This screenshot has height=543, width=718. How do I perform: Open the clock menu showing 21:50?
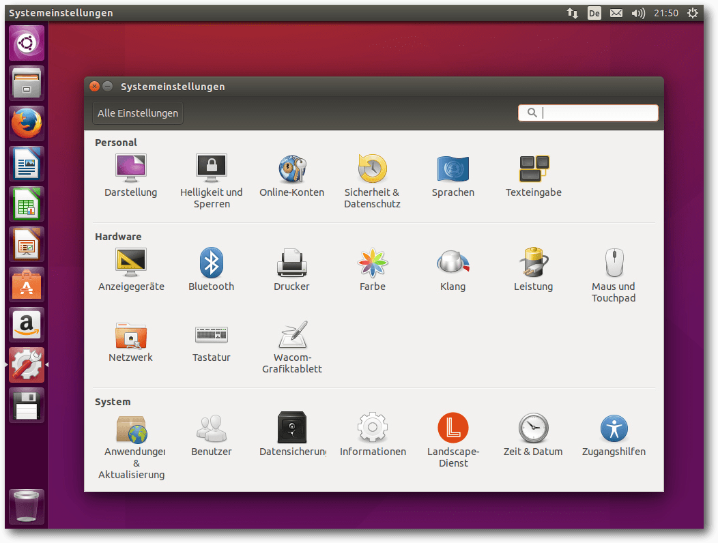[666, 13]
